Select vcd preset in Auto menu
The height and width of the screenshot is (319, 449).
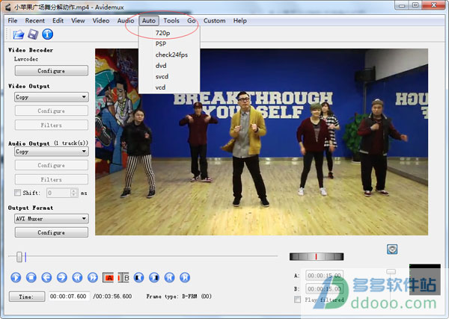169,87
